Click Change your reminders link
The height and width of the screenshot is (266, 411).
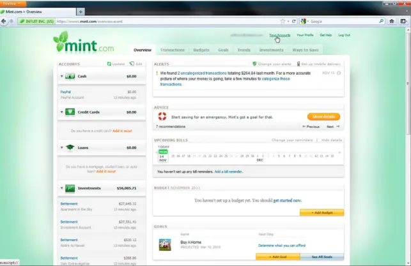[x=292, y=140]
